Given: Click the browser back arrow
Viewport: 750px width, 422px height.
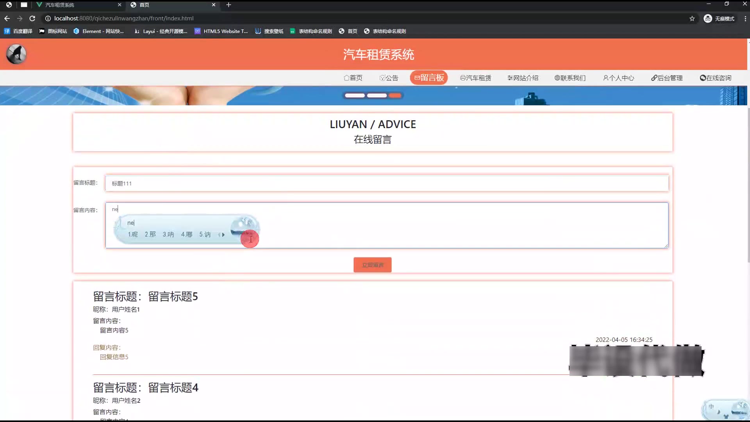Looking at the screenshot, I should click(7, 18).
